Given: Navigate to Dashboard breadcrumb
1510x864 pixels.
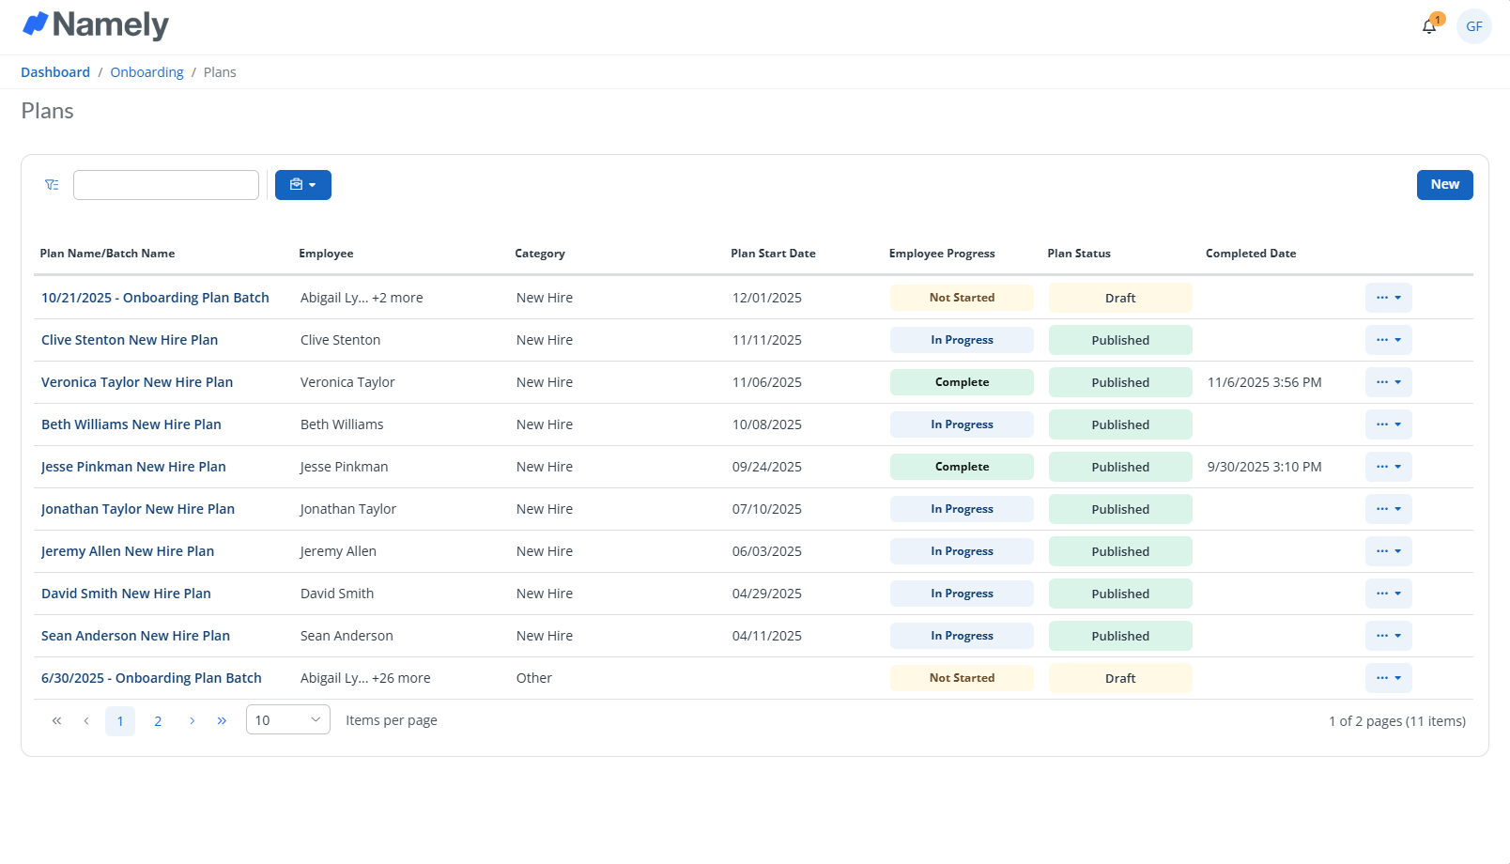Looking at the screenshot, I should coord(55,72).
